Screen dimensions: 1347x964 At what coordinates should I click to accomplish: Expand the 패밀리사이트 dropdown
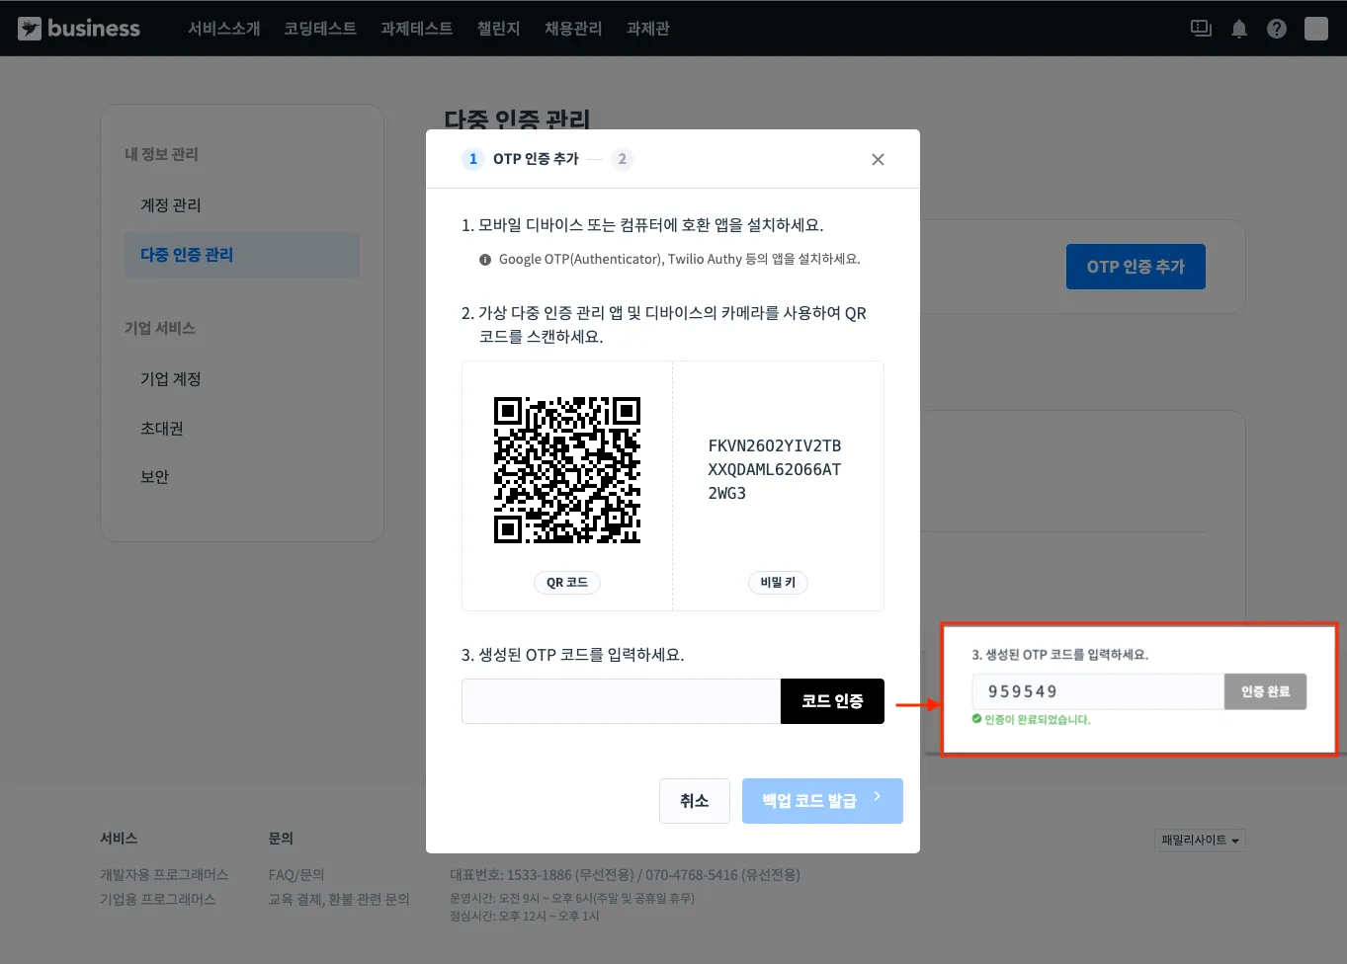(1200, 841)
